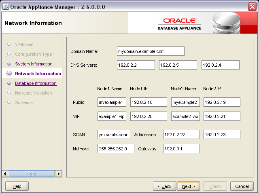Click the Public Node1-Name field myexample1

(x=112, y=102)
